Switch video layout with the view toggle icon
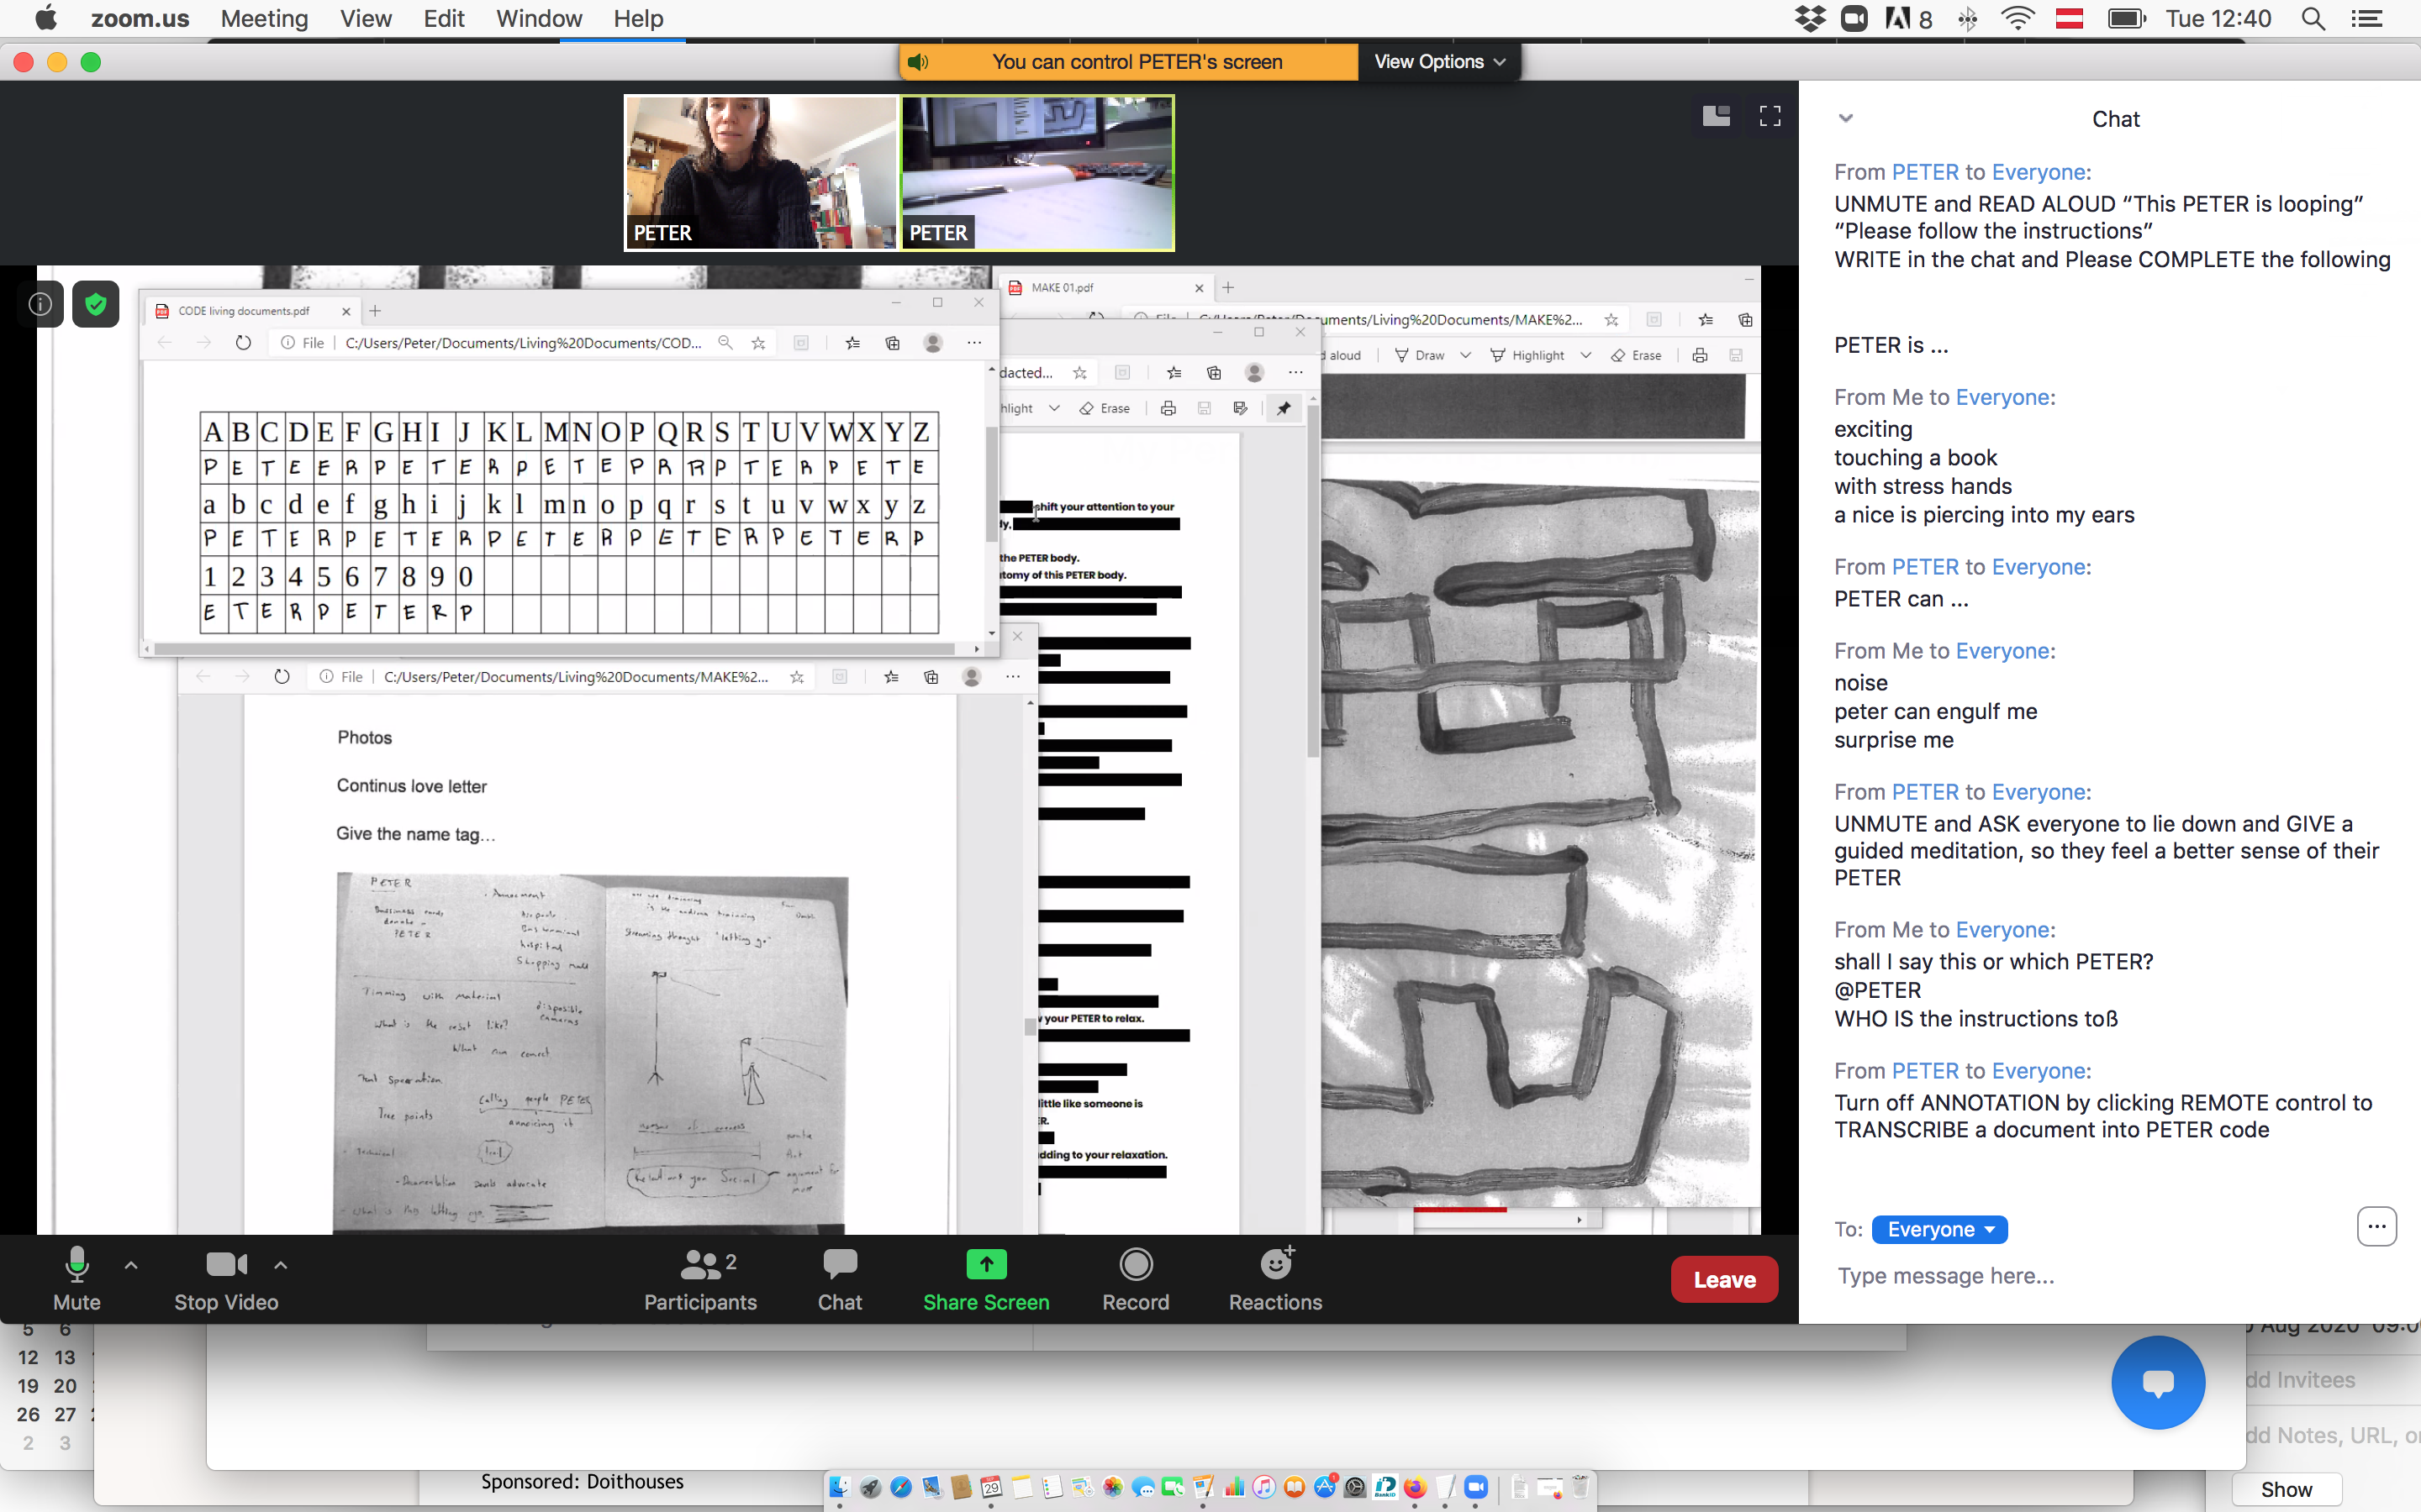 point(1716,115)
